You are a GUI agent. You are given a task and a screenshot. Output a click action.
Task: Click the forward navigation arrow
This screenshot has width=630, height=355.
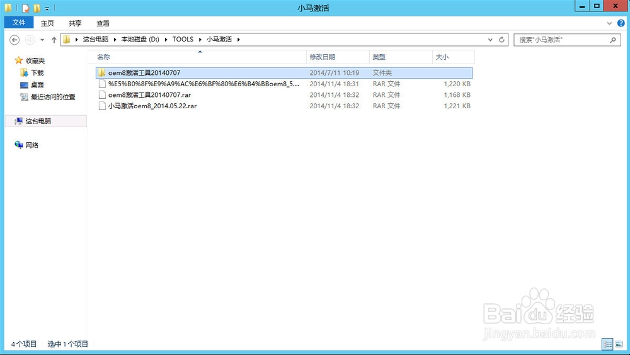click(x=30, y=40)
